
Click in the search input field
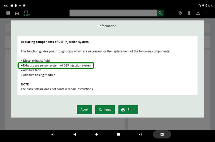(113, 13)
